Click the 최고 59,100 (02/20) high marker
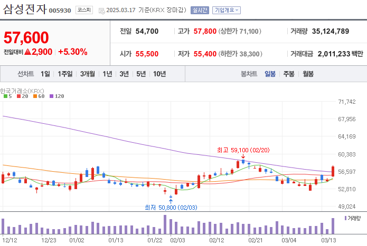Screen dimensions: 367x246 243,150
